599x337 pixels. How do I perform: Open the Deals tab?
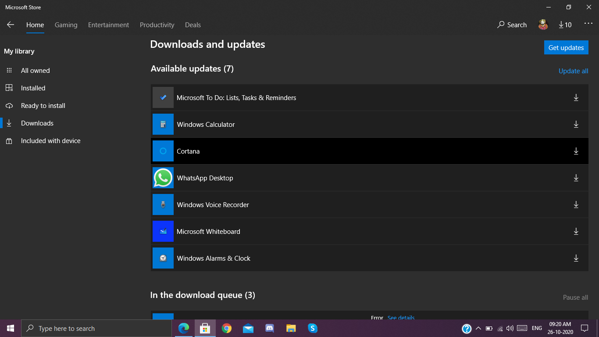(193, 25)
